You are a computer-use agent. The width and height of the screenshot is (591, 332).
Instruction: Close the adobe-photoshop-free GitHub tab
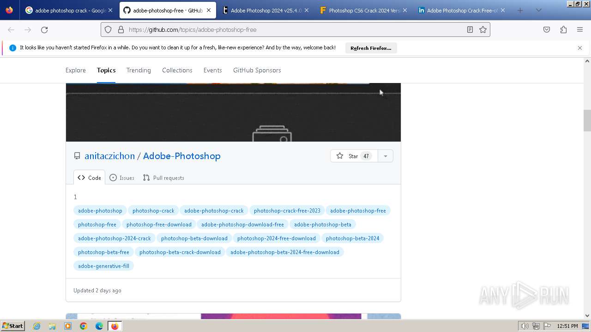point(209,10)
